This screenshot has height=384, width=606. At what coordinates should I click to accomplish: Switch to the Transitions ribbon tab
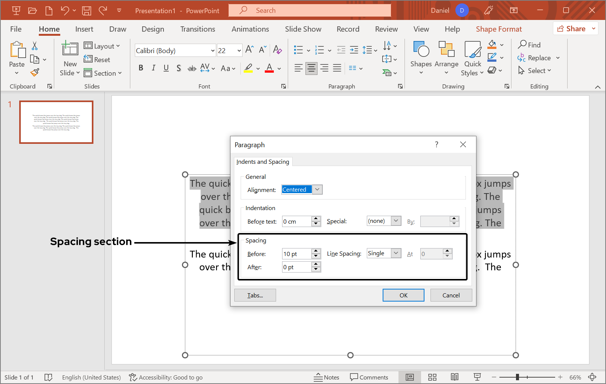tap(197, 29)
